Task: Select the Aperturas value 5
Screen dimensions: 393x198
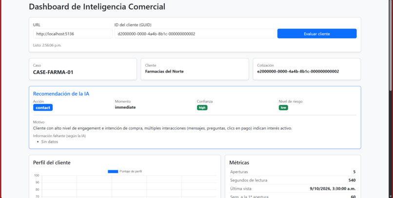Action: tap(354, 172)
